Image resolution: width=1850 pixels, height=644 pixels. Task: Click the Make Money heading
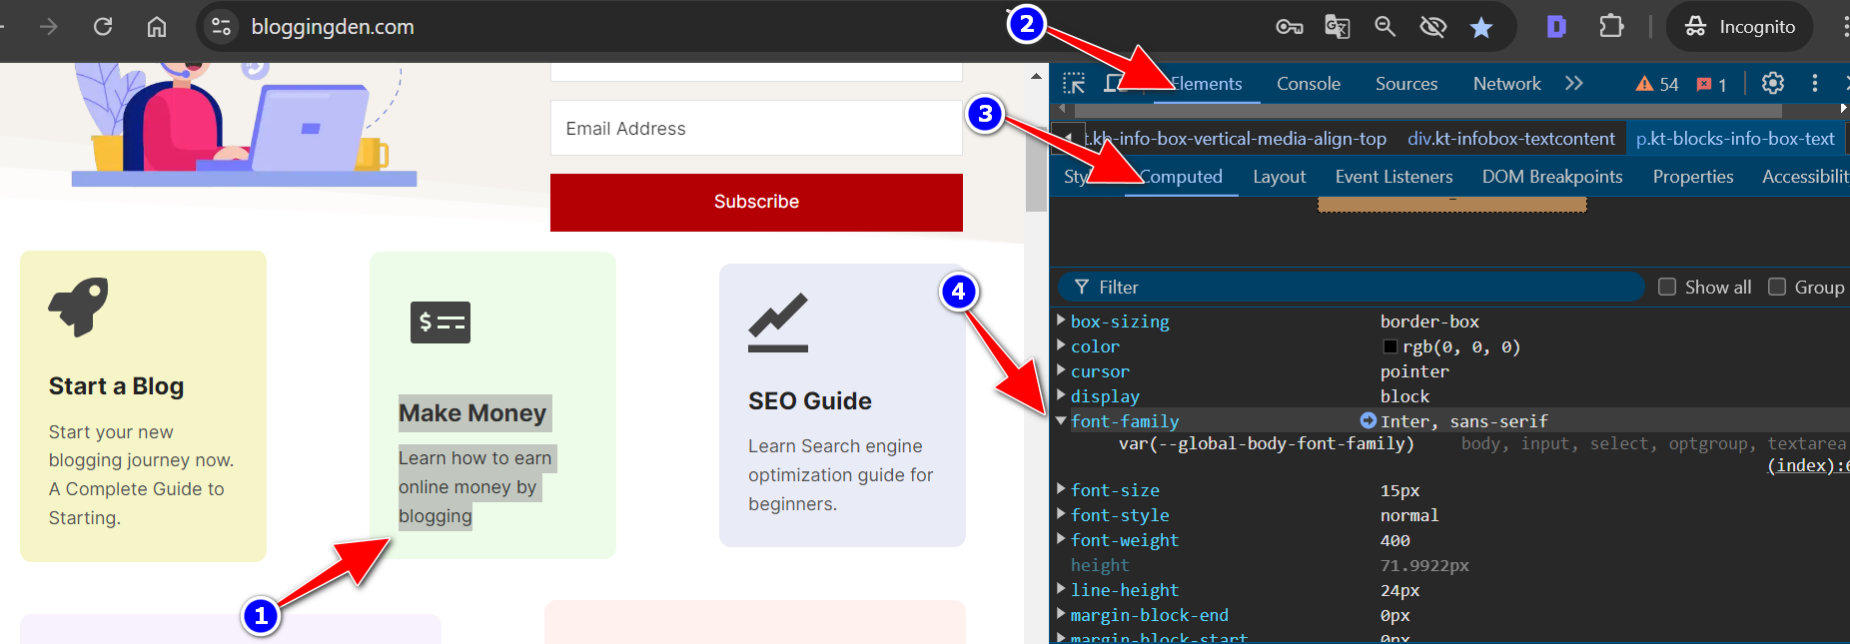click(x=473, y=413)
